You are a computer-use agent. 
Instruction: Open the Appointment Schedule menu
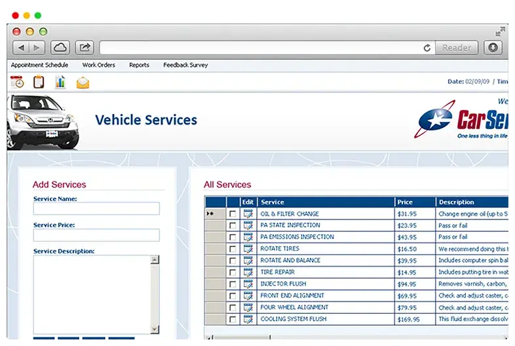(39, 65)
